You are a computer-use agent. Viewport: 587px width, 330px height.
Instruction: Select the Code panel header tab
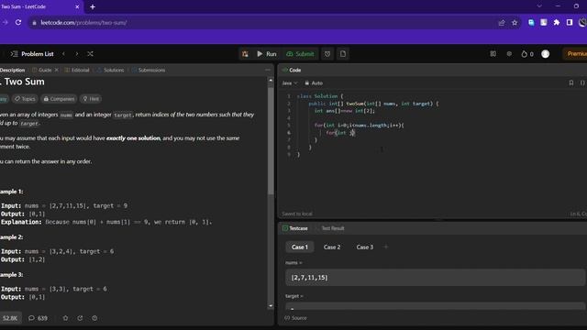pyautogui.click(x=292, y=70)
